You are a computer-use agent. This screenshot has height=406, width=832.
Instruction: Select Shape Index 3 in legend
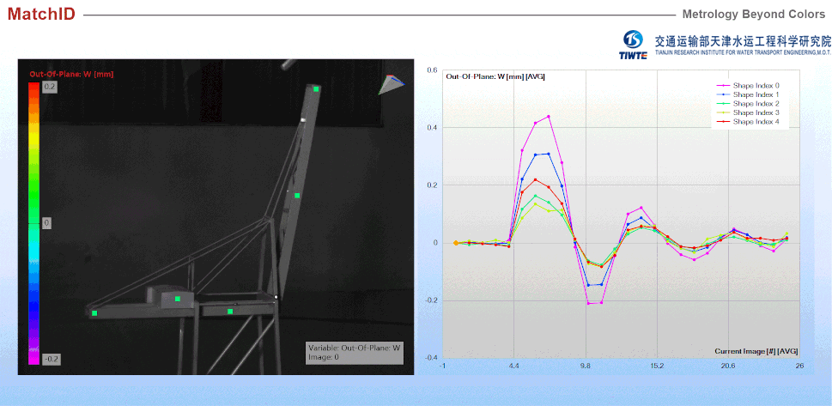tap(748, 112)
